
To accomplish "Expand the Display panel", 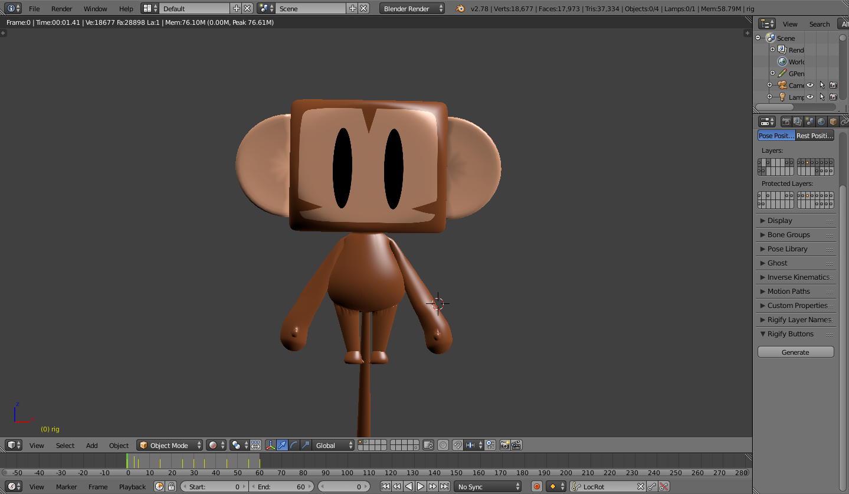I will (778, 220).
